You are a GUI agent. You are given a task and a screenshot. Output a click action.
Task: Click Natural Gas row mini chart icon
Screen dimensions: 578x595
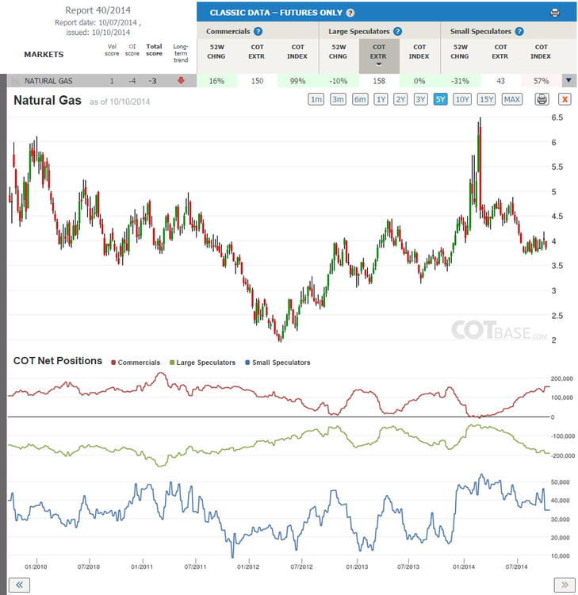[16, 81]
